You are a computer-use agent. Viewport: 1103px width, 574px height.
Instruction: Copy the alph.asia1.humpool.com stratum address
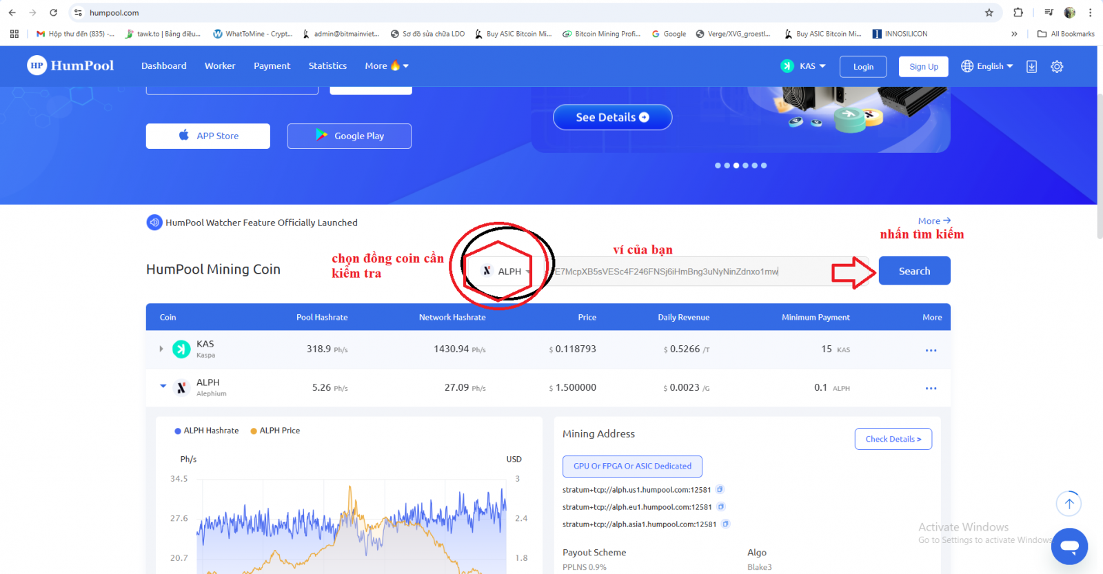point(725,524)
